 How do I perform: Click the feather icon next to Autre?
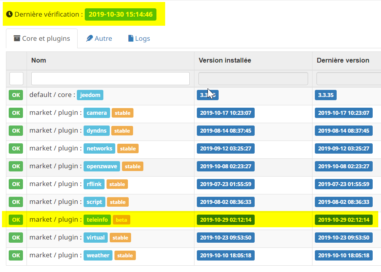pyautogui.click(x=90, y=38)
